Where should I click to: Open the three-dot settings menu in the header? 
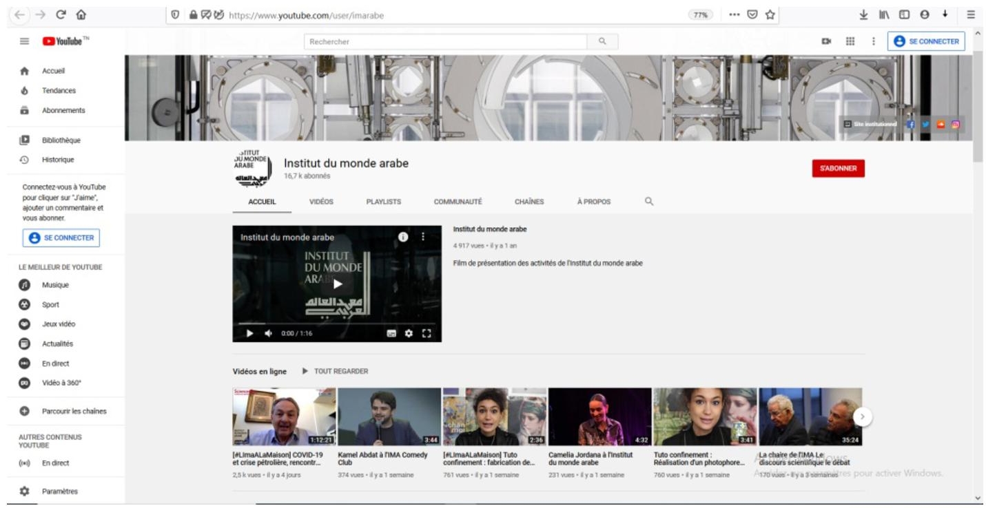(874, 41)
